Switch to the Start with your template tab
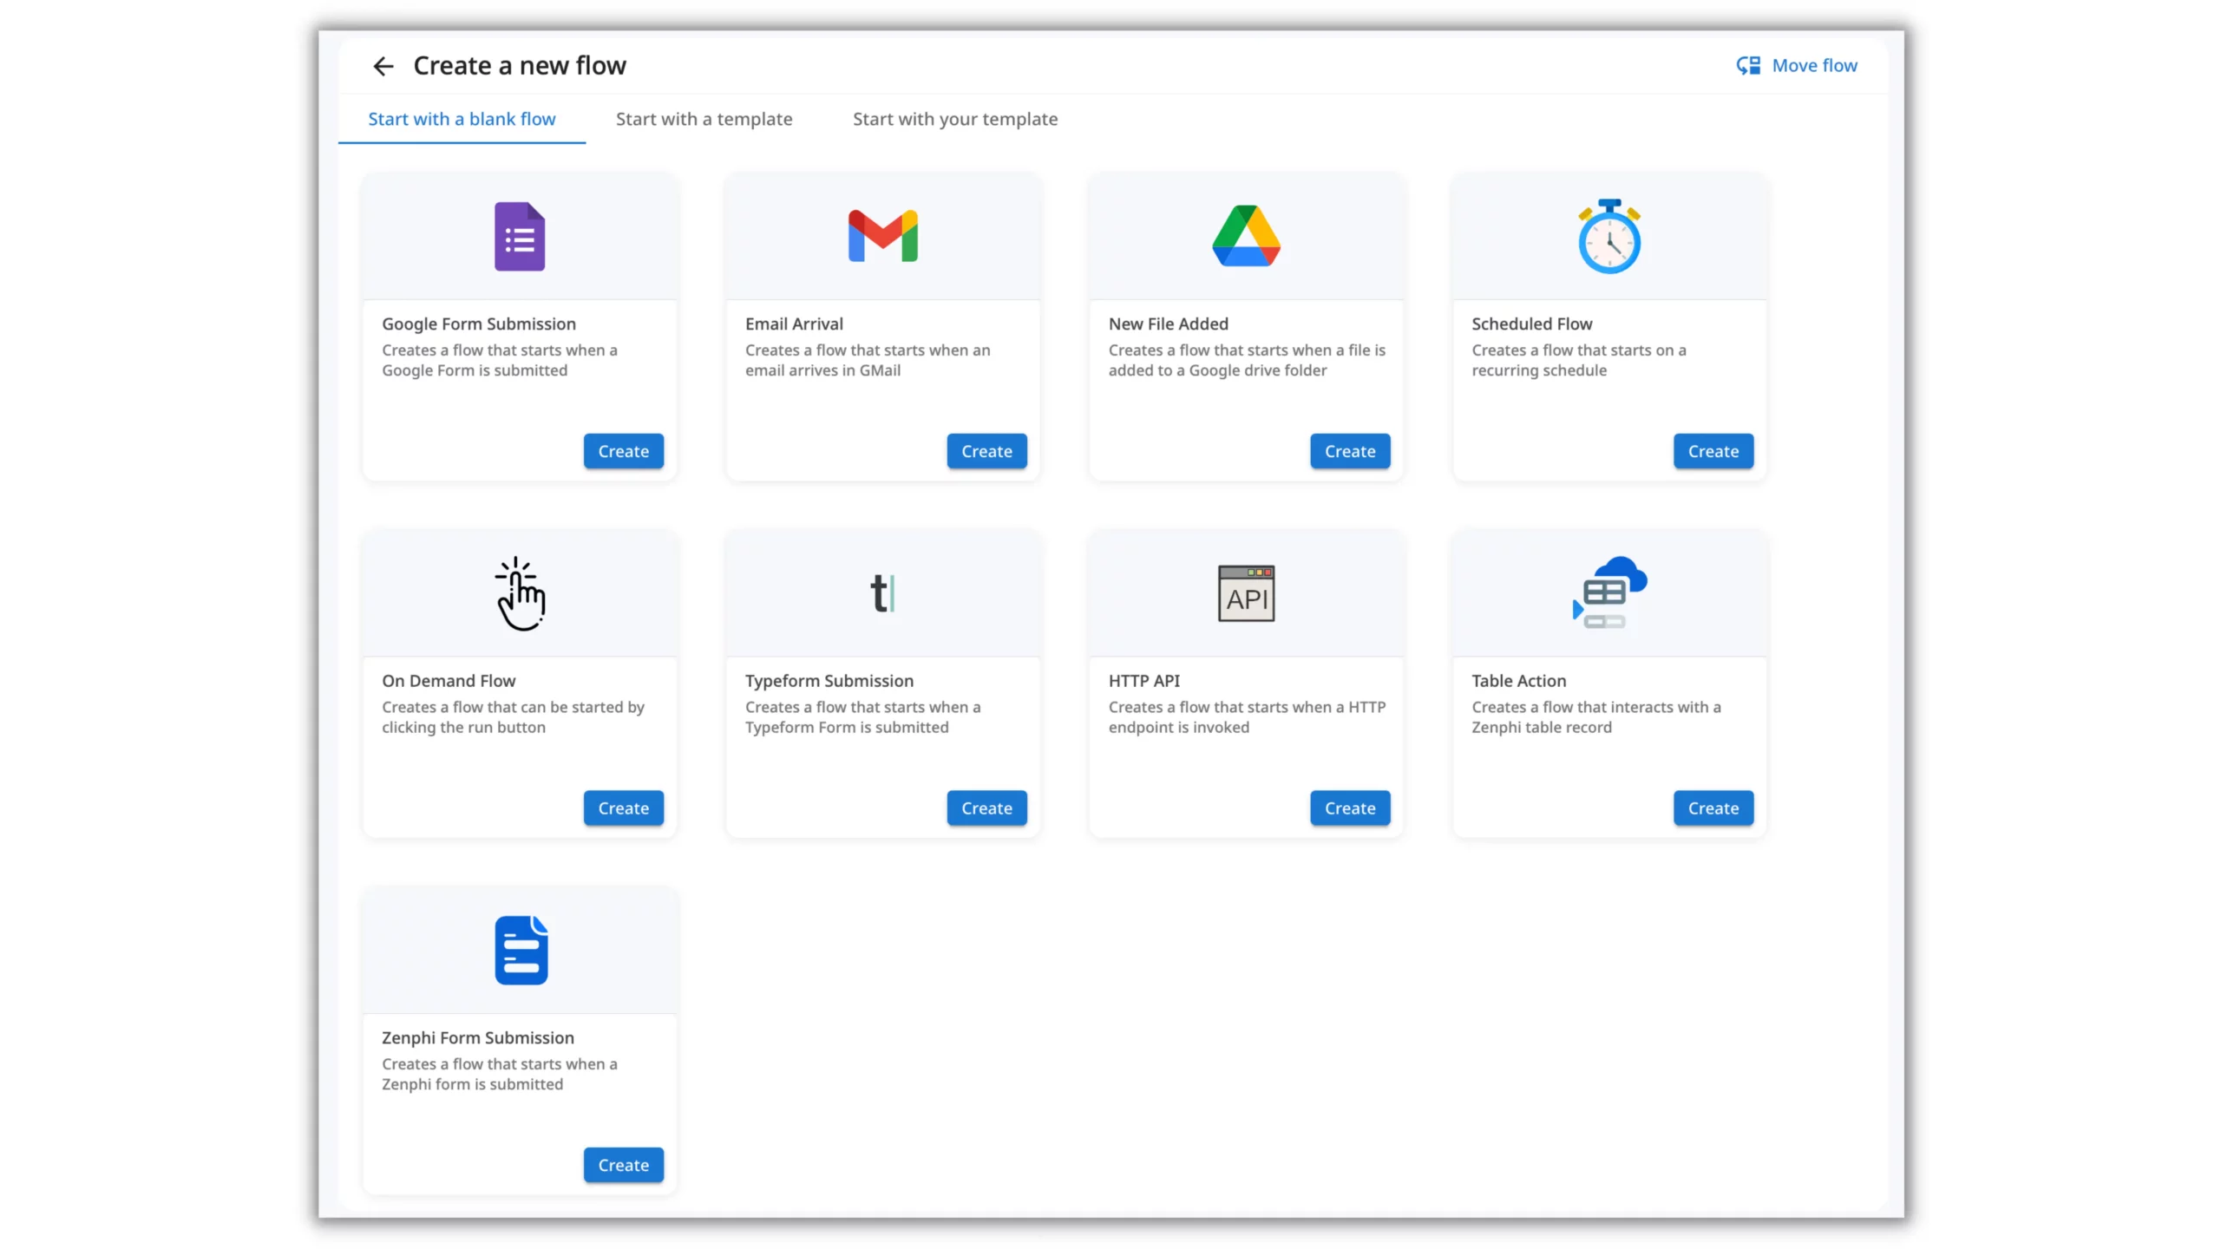2221x1249 pixels. tap(955, 119)
